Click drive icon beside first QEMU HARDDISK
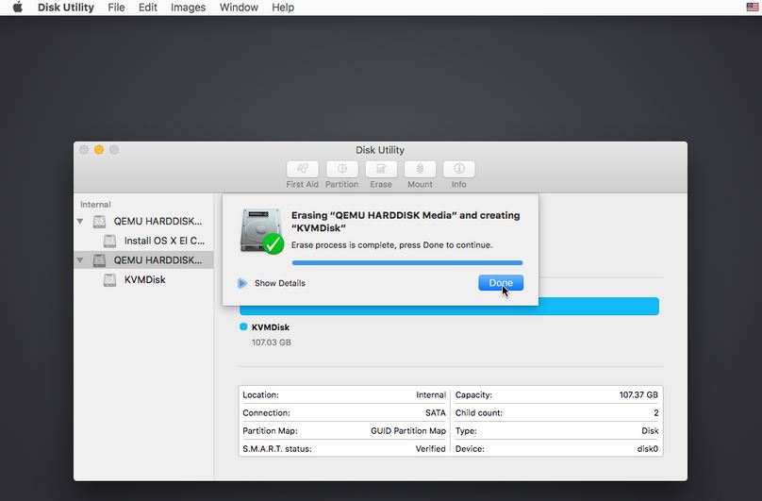 [x=99, y=222]
